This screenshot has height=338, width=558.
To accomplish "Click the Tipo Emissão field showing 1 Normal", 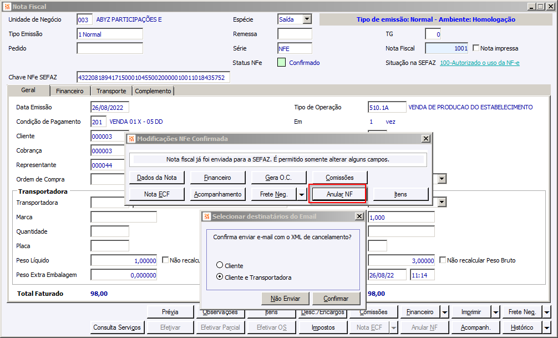I will [x=110, y=34].
